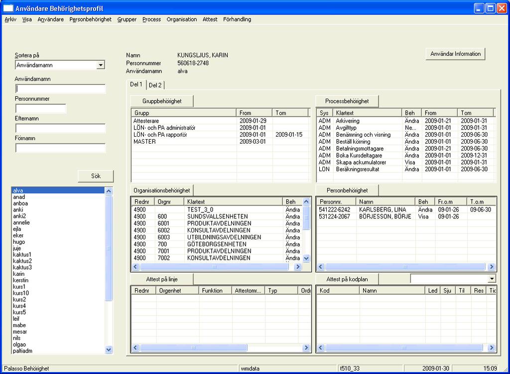Click the down arrow of the user list scrollbar
Screen dimensions: 510x374
click(x=109, y=350)
